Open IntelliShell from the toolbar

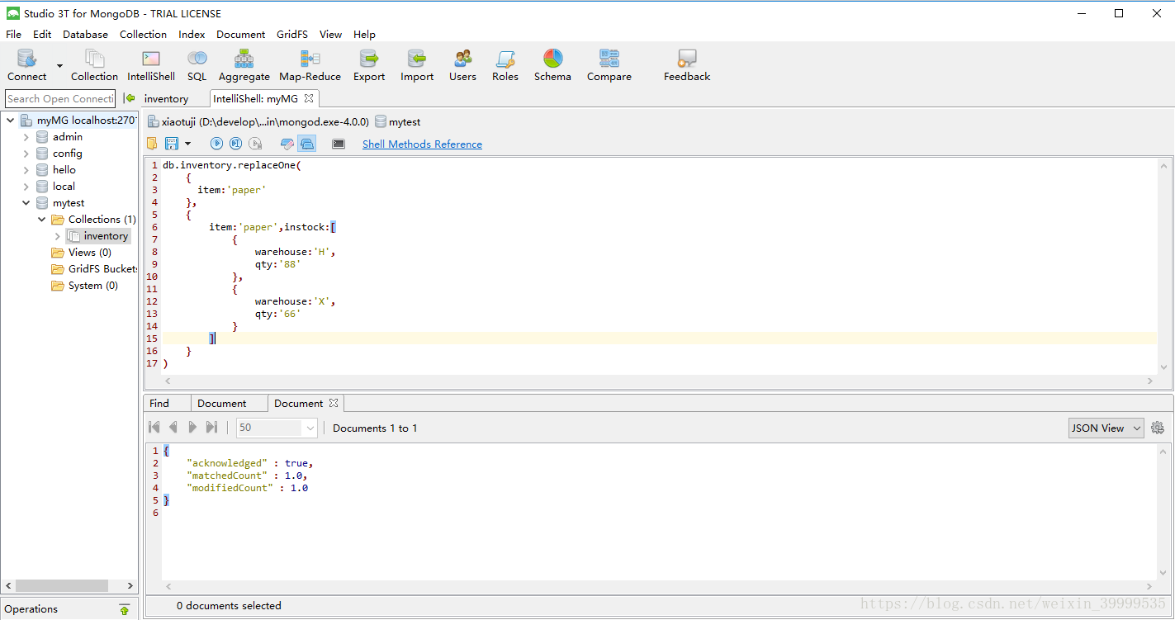click(x=151, y=65)
